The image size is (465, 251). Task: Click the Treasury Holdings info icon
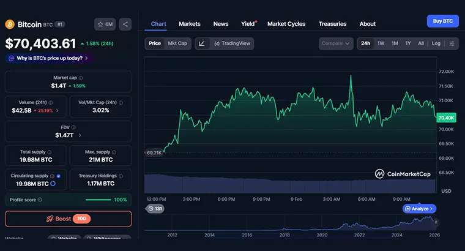click(121, 176)
